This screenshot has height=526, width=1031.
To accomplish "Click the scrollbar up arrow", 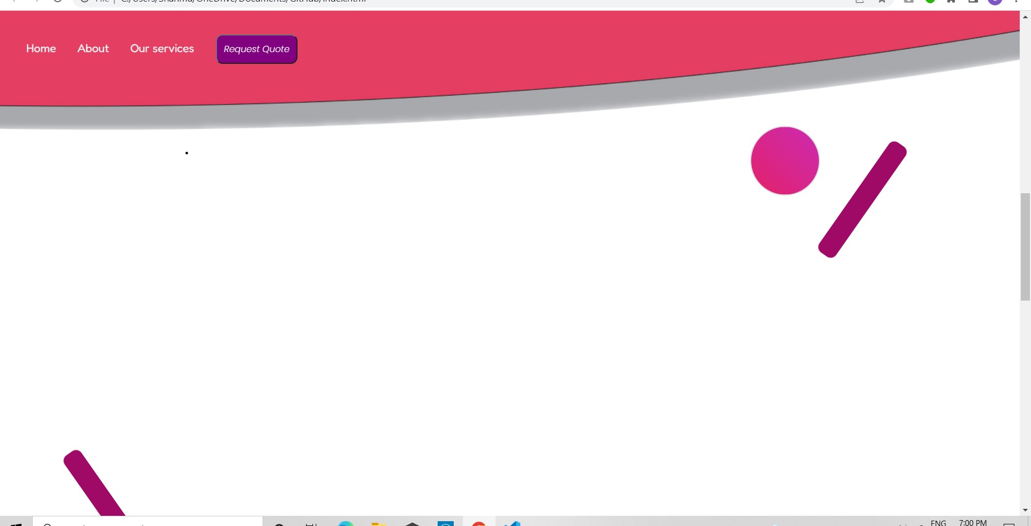I will point(1025,17).
